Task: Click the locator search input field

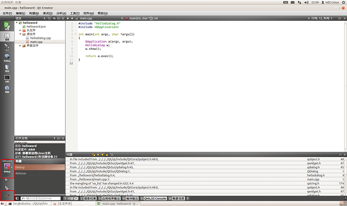Action: (41, 198)
